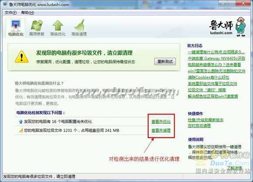Viewport: 253px width, 182px height.
Task: Click the 鲁大师 ludashi.com logo
Action: pos(228,27)
